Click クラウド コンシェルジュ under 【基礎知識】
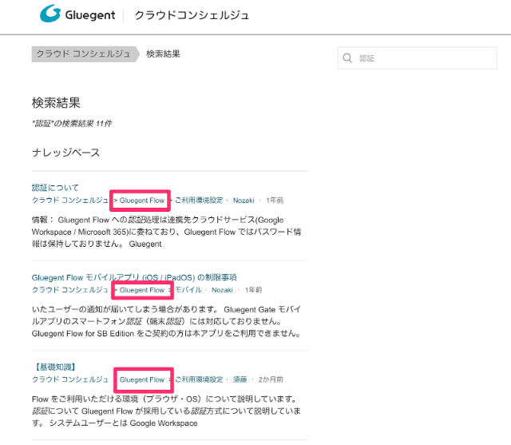The image size is (511, 445). coord(70,379)
